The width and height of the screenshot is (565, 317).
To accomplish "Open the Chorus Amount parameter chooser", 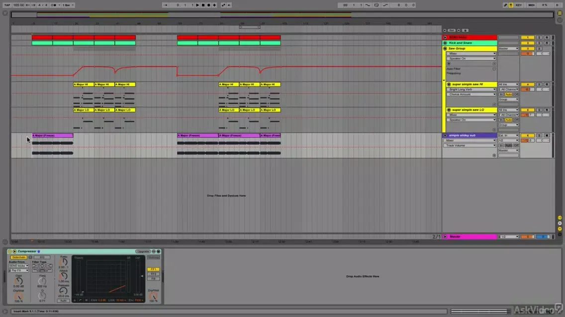I will (x=471, y=94).
